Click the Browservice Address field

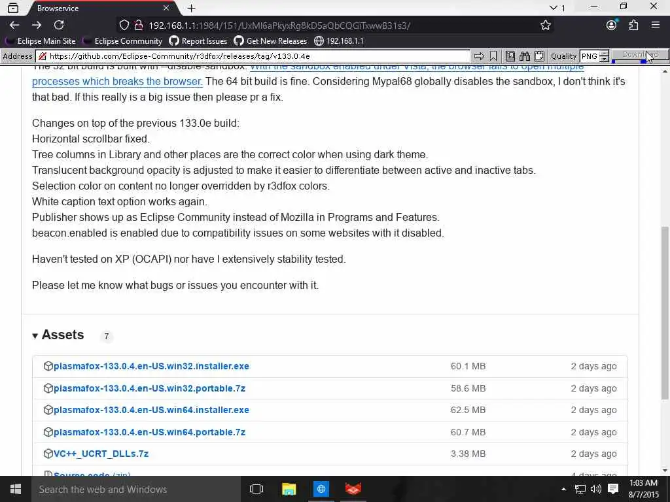point(253,56)
